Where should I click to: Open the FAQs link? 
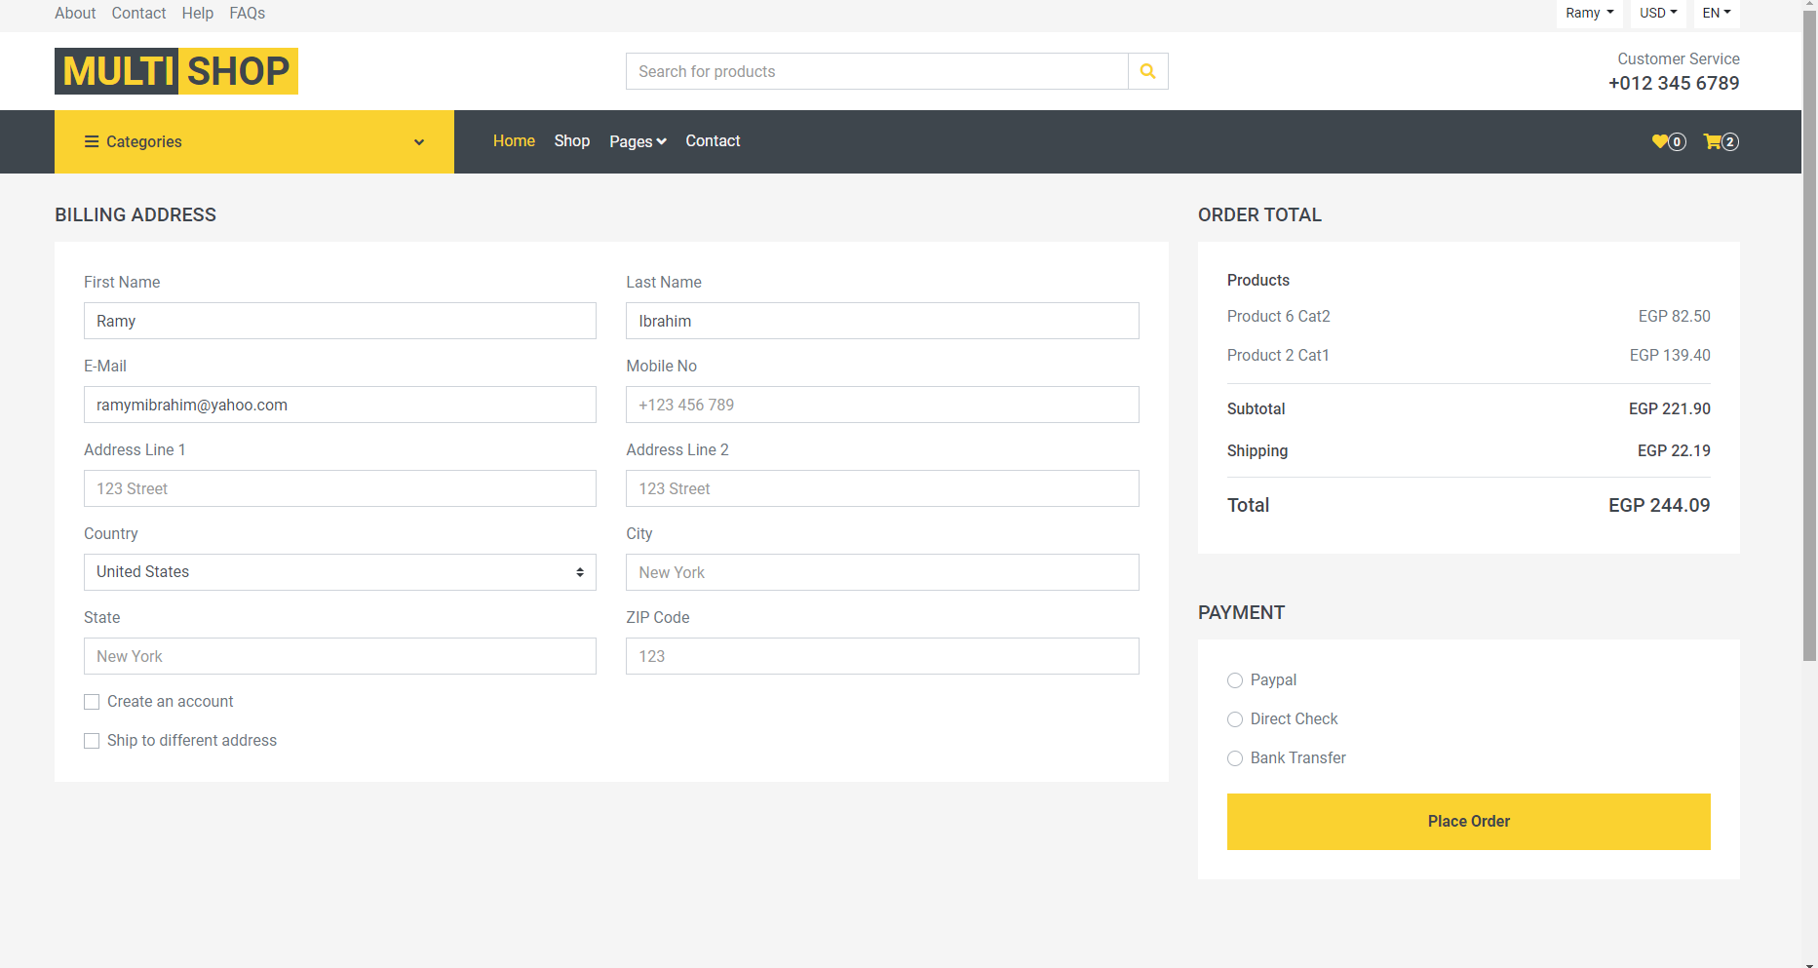point(247,13)
